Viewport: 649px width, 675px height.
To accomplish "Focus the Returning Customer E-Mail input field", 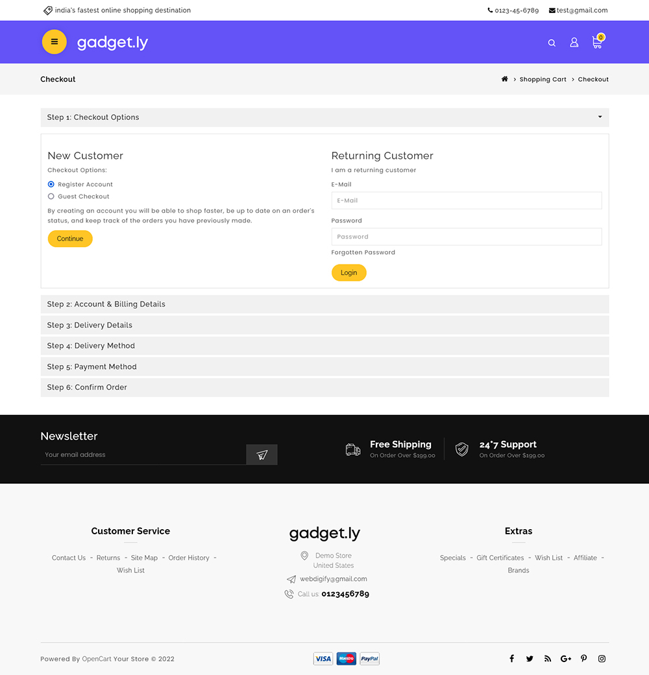I will pos(466,200).
